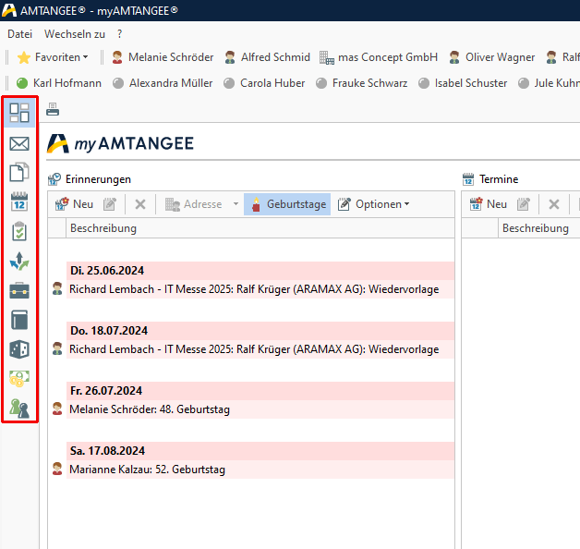Open favorite contact Melanie Schröder
The height and width of the screenshot is (549, 580).
163,57
